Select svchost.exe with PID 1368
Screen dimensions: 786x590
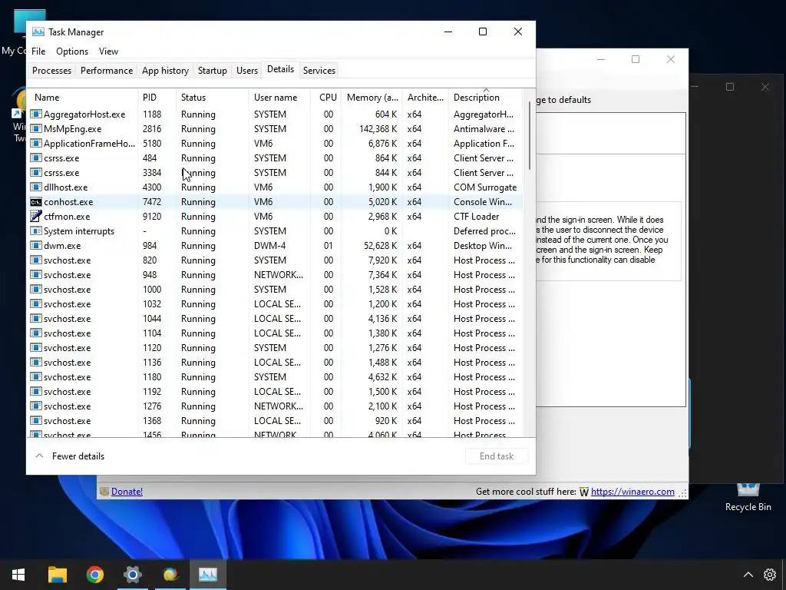(x=276, y=421)
